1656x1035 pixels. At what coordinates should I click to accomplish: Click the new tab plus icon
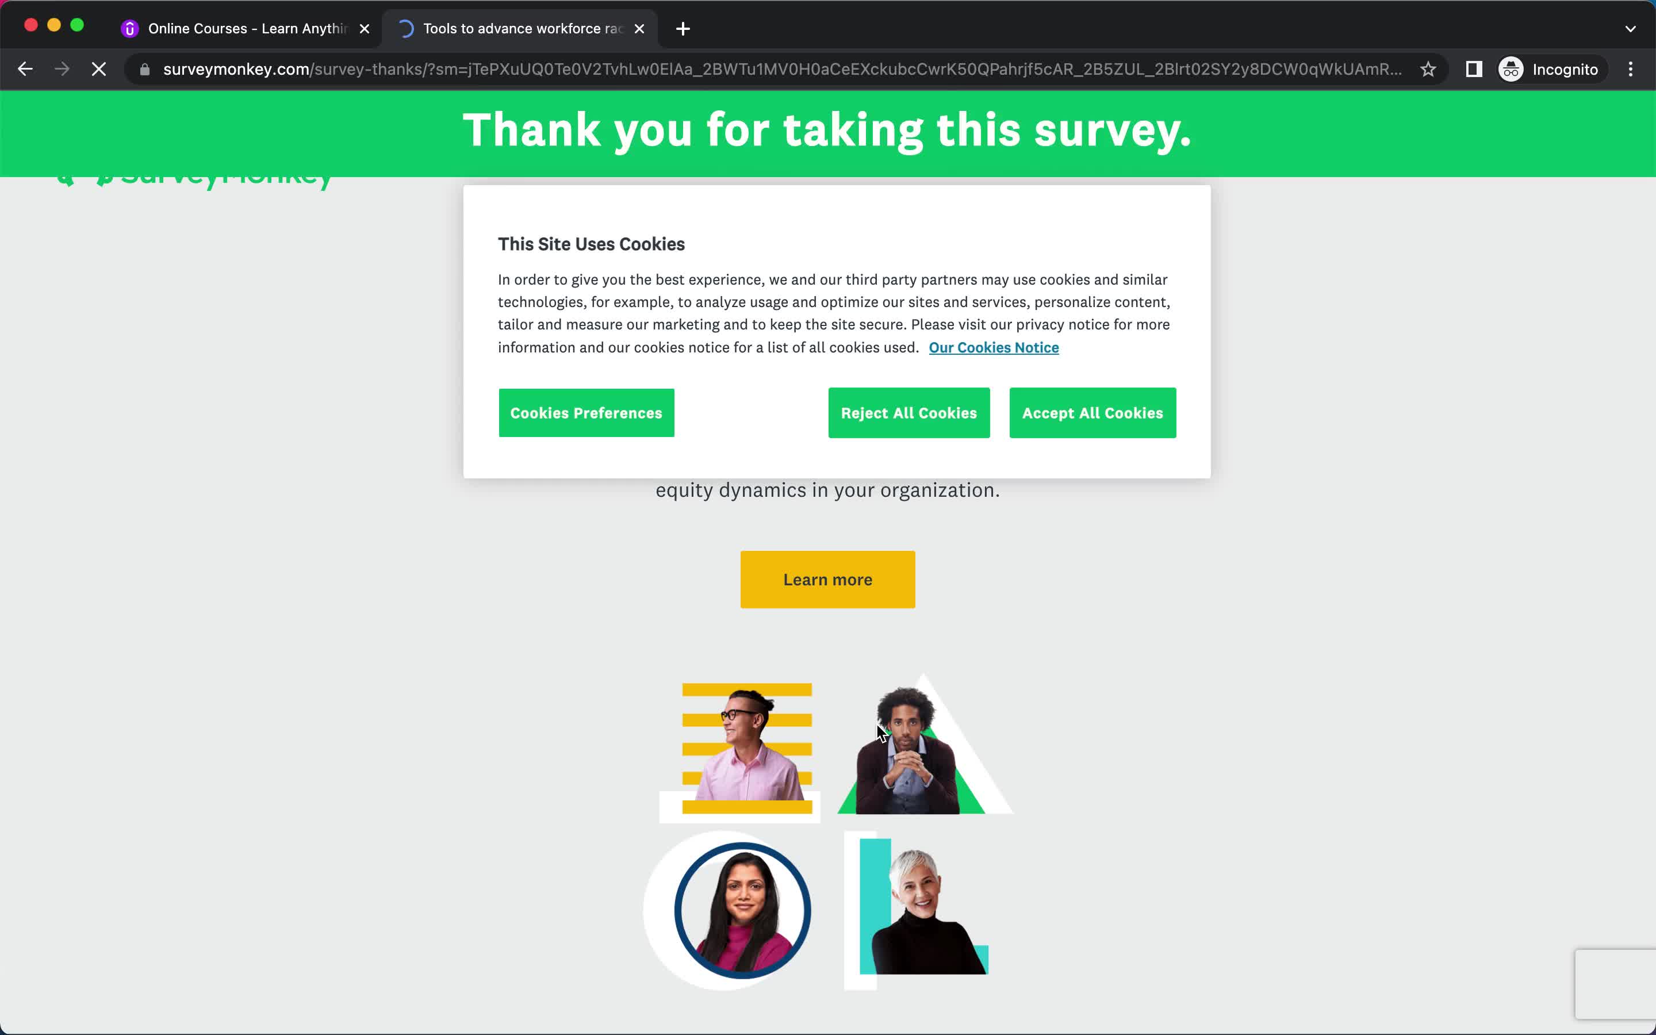[x=683, y=28]
